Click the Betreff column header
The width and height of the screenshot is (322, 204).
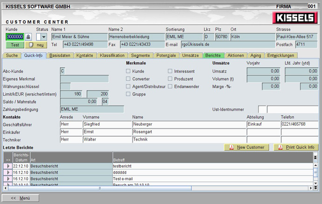click(213, 158)
